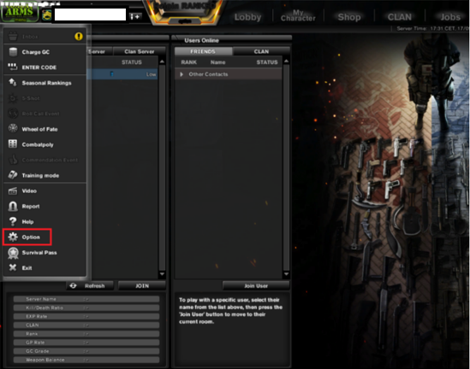Image resolution: width=470 pixels, height=369 pixels.
Task: Click the Kill/Death Ratio info row
Action: tap(86, 307)
